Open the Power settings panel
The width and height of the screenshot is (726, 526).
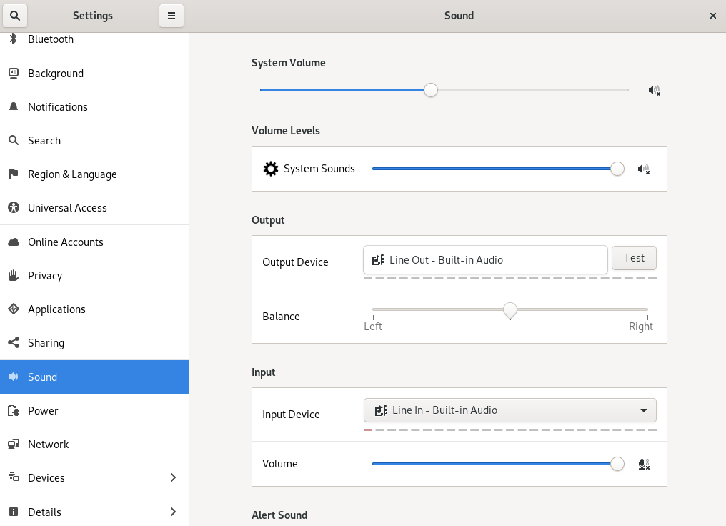[x=43, y=411]
